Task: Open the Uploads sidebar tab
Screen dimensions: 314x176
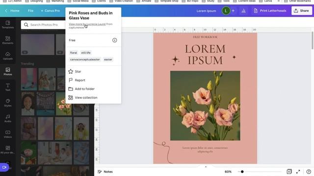Action: 8,56
